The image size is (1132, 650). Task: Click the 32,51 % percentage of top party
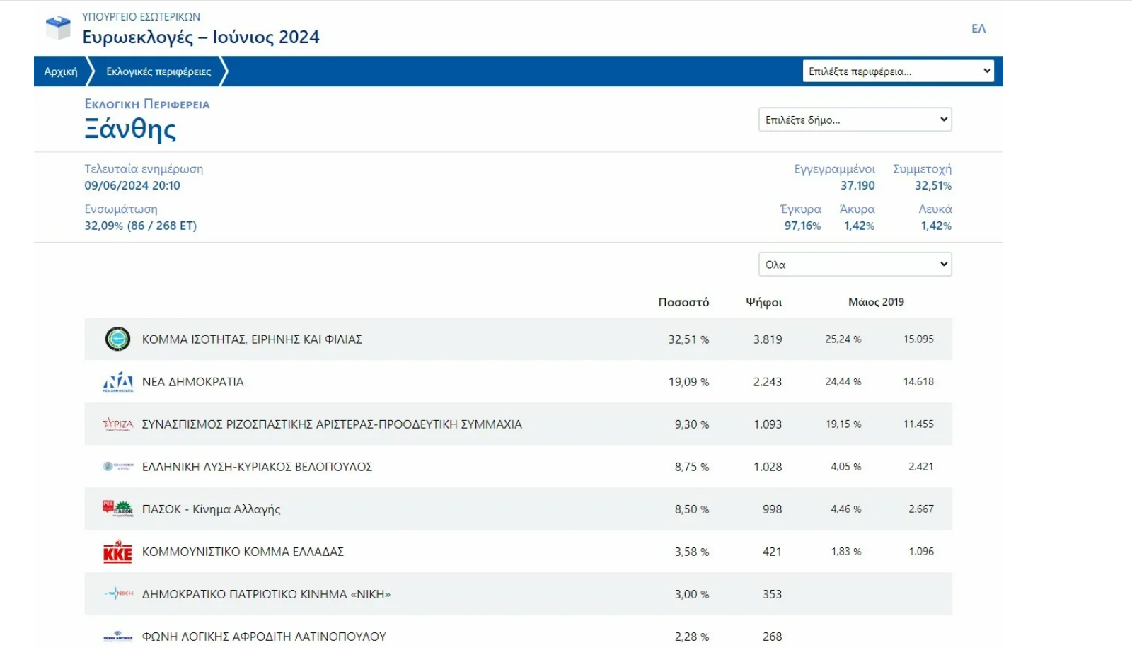pyautogui.click(x=688, y=339)
